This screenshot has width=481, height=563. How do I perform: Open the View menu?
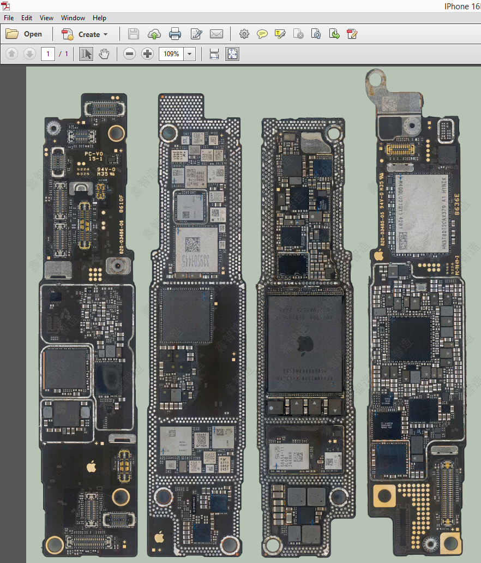(x=47, y=18)
